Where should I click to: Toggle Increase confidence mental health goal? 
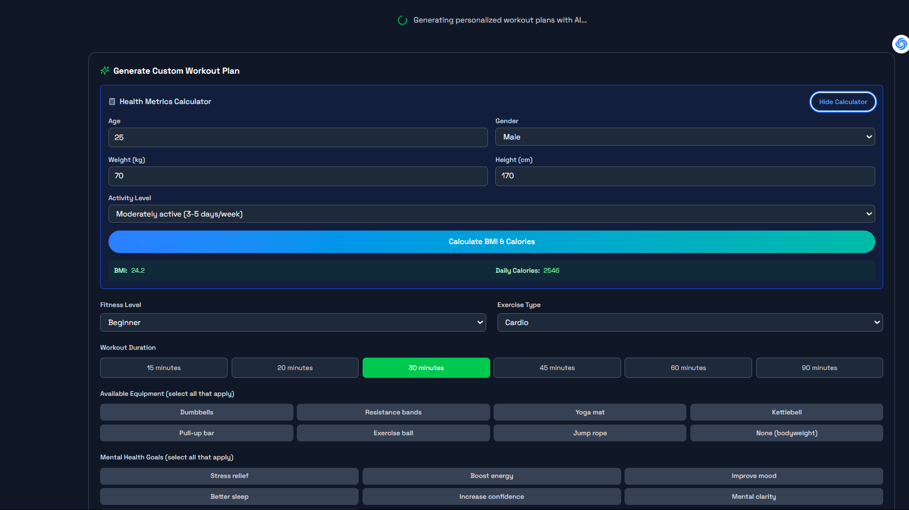point(492,497)
